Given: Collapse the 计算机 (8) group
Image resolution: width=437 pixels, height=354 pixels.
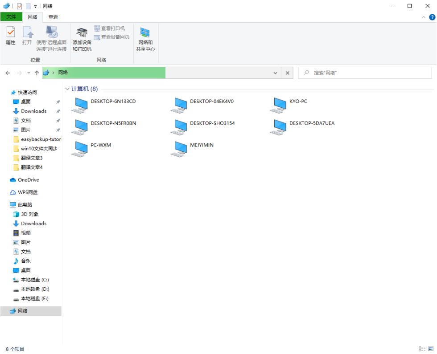Looking at the screenshot, I should pyautogui.click(x=67, y=89).
